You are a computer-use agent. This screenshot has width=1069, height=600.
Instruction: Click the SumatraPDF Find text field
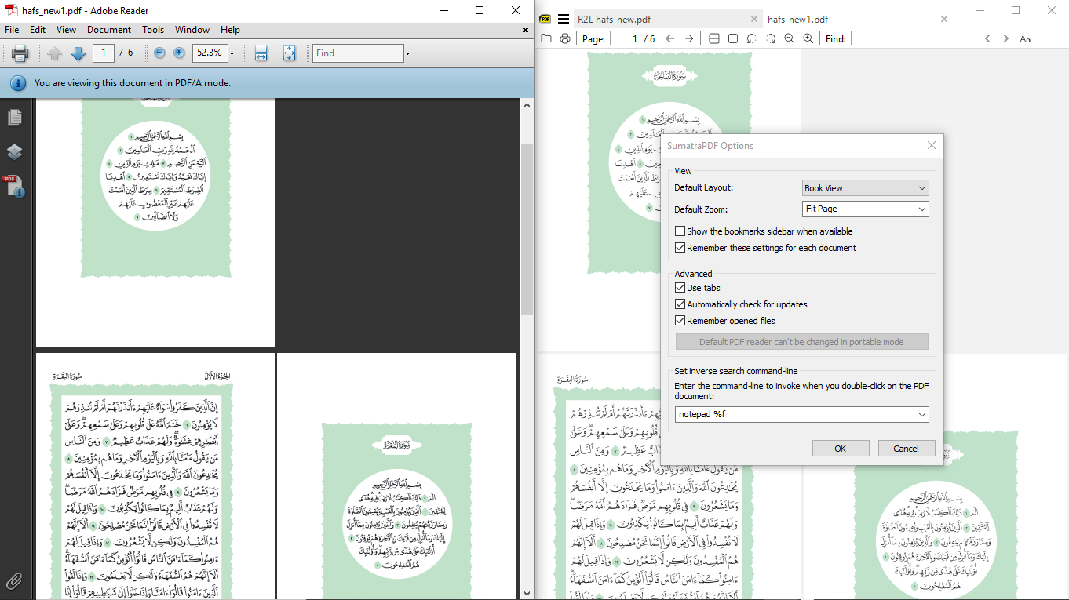pos(913,38)
